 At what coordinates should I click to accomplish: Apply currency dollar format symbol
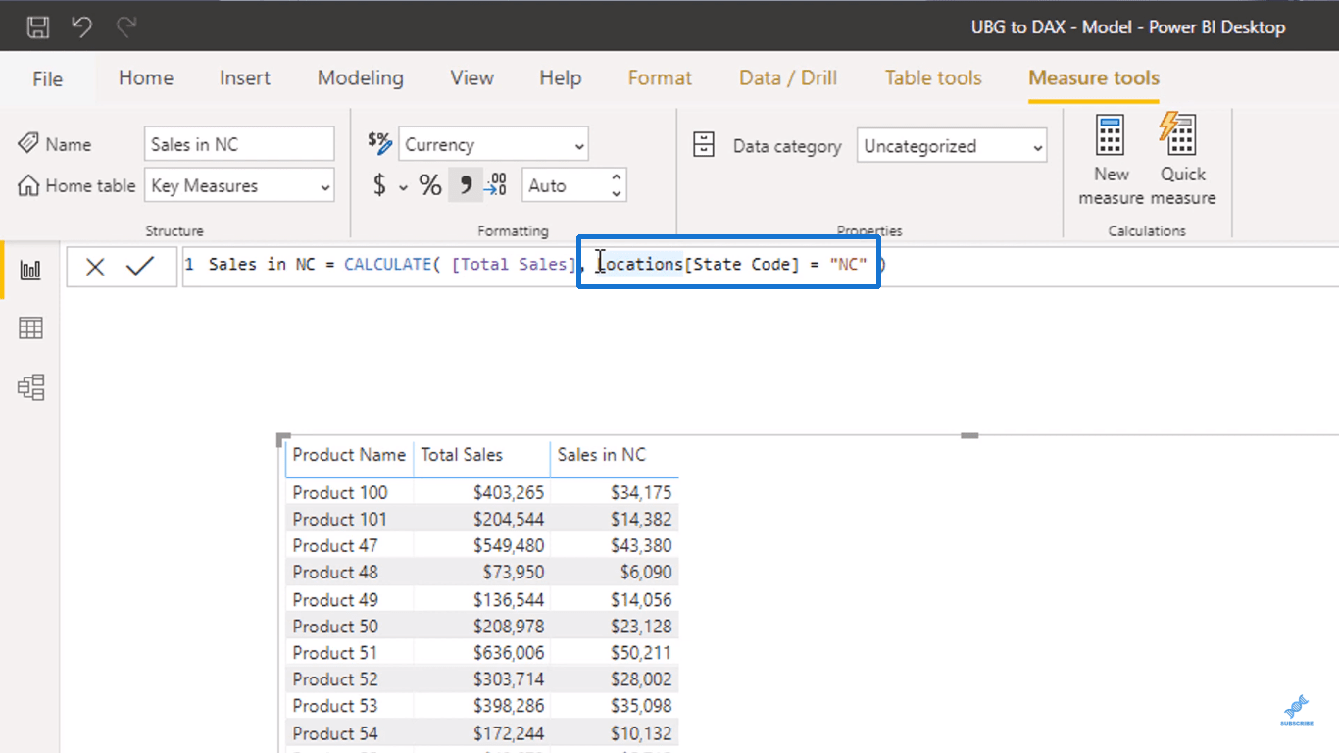coord(379,184)
